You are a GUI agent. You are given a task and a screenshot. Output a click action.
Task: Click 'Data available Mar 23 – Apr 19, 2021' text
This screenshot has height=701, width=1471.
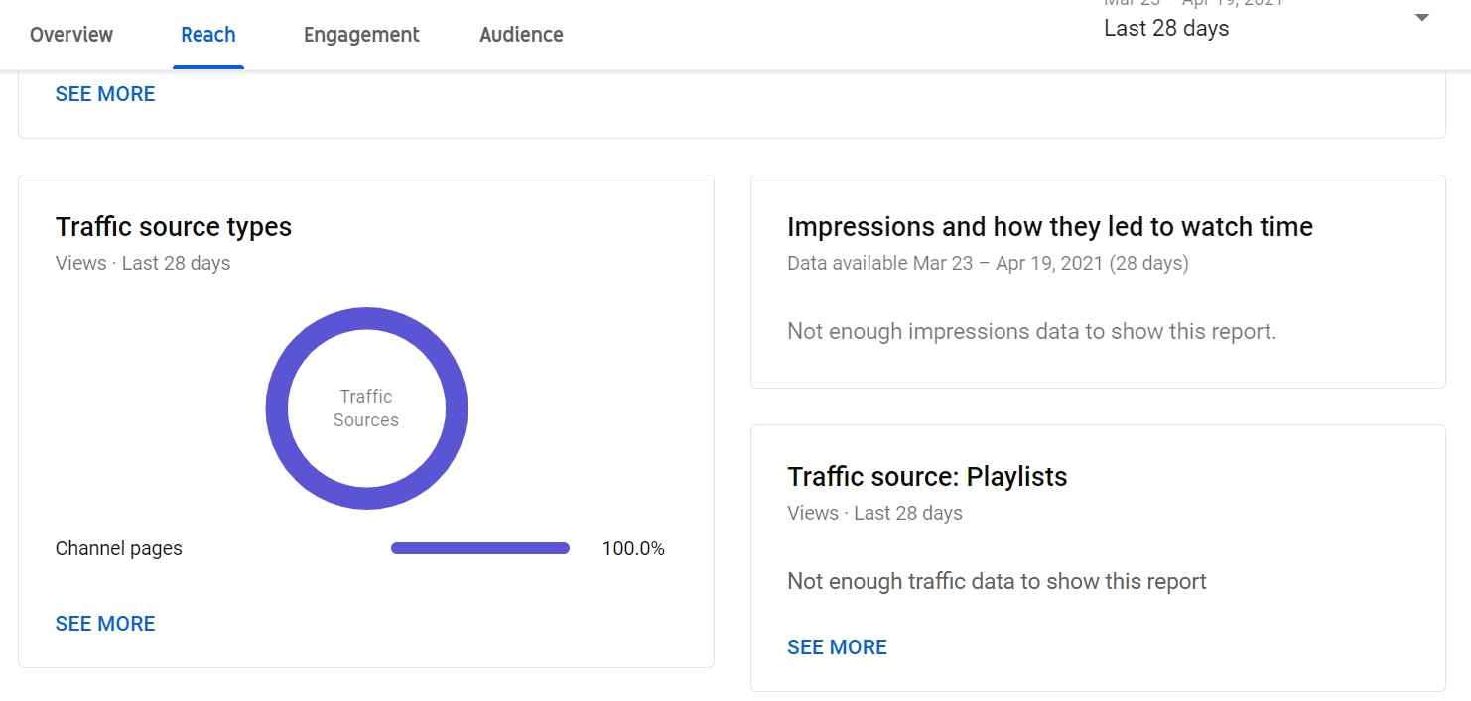pyautogui.click(x=988, y=263)
